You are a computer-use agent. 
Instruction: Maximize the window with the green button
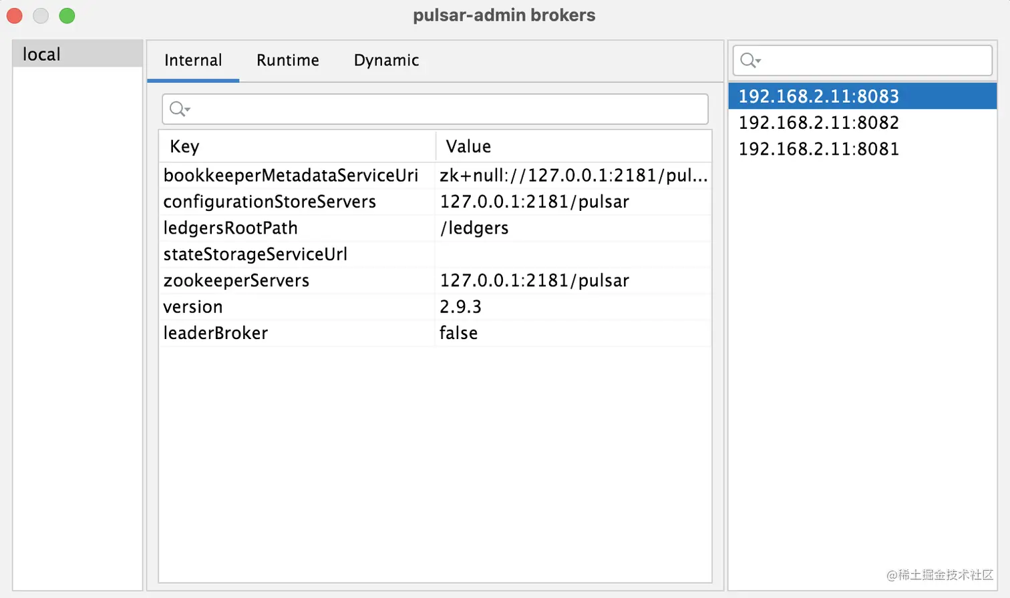coord(67,15)
